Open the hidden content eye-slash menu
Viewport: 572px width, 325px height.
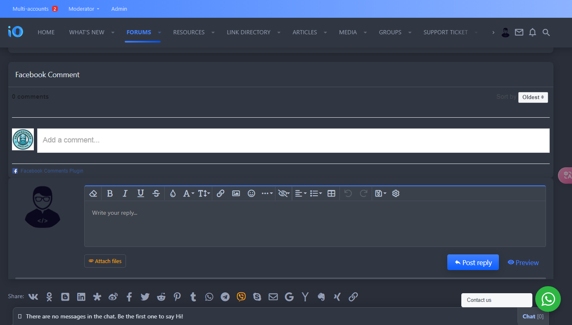(284, 193)
